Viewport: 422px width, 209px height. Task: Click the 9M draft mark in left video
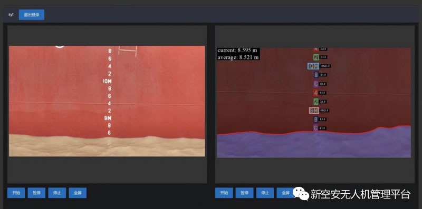(x=108, y=118)
